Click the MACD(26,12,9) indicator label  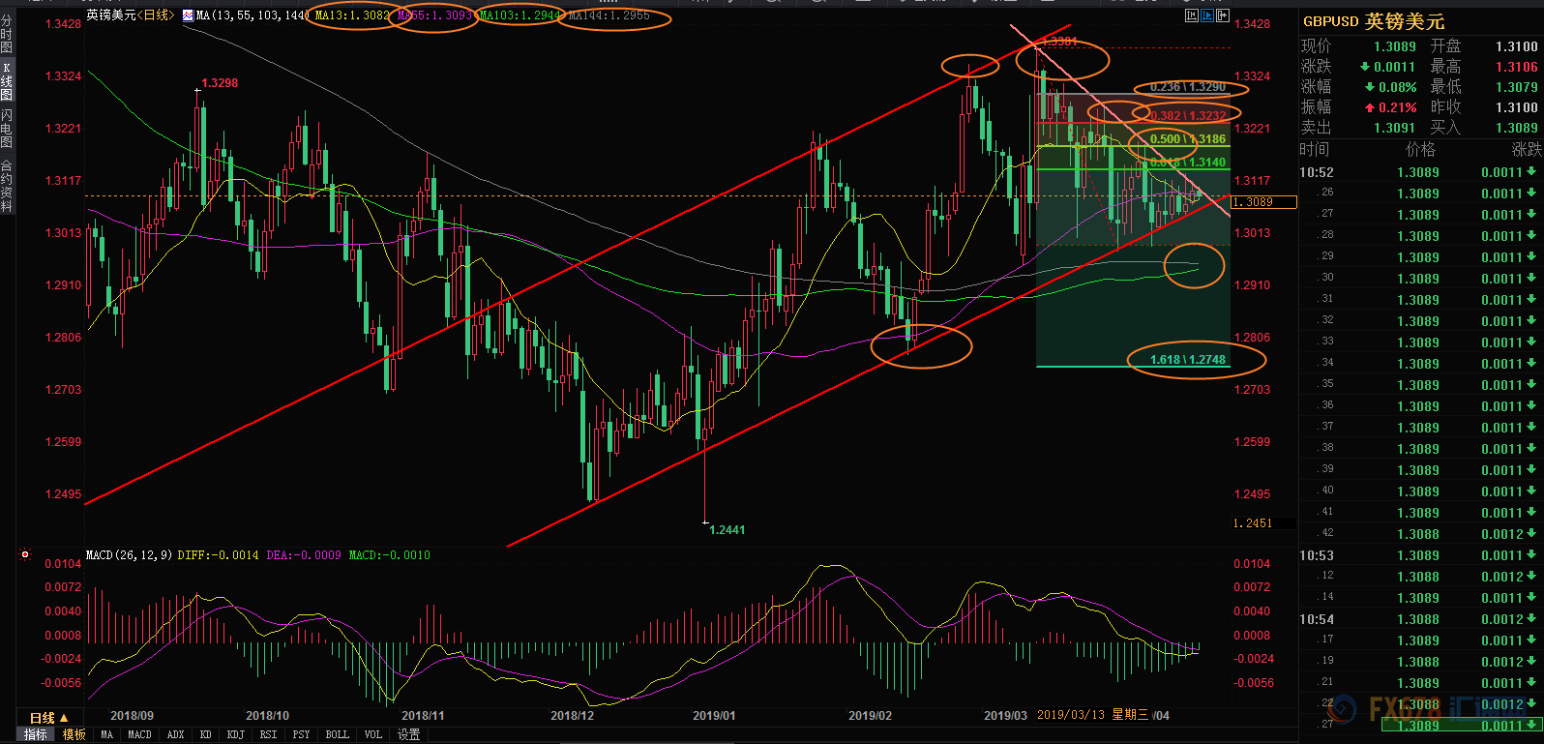[129, 555]
